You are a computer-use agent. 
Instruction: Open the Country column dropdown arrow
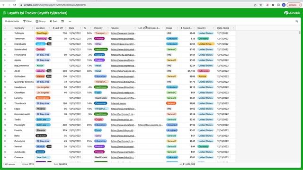pyautogui.click(x=214, y=28)
